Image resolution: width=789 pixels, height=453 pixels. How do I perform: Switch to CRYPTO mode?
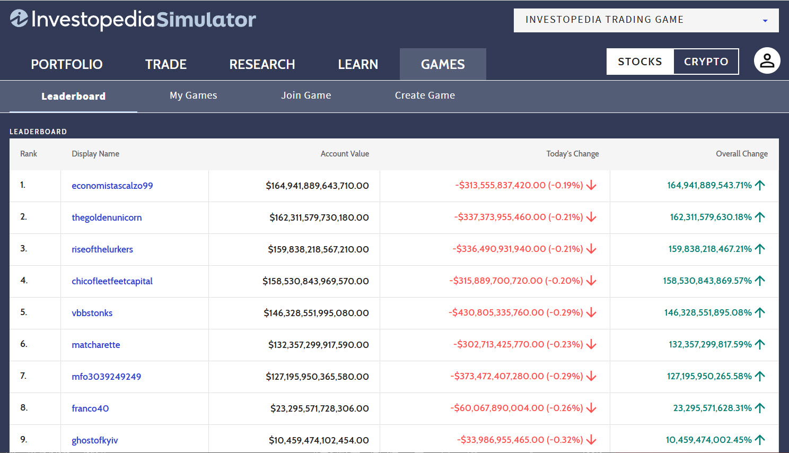[706, 61]
